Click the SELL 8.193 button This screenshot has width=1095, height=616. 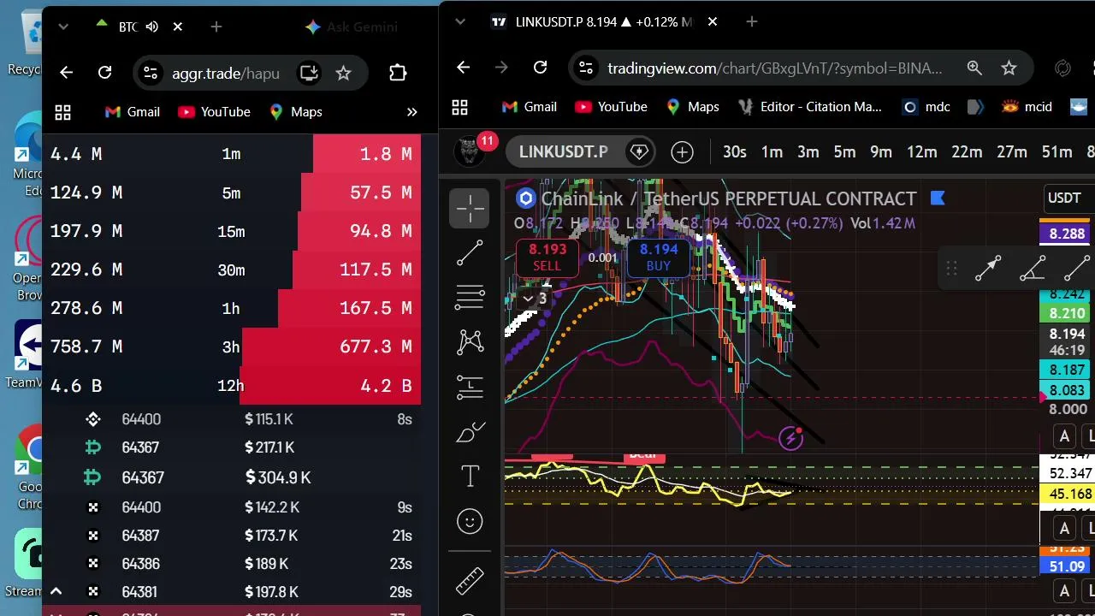pyautogui.click(x=547, y=258)
